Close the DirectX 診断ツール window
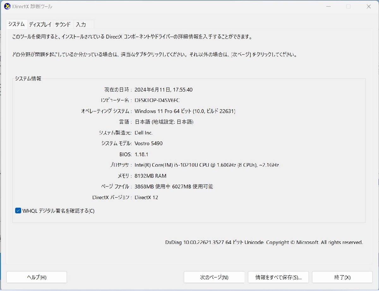The image size is (379, 291). point(368,6)
